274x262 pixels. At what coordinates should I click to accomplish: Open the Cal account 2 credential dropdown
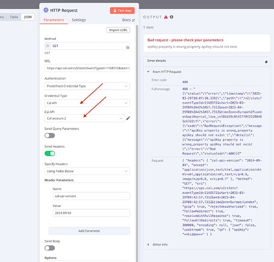click(x=85, y=118)
